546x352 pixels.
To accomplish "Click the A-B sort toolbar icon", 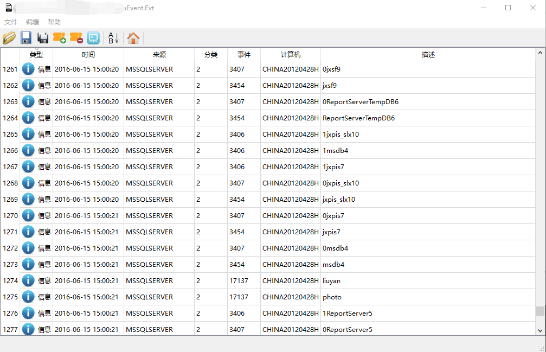I will pos(113,38).
